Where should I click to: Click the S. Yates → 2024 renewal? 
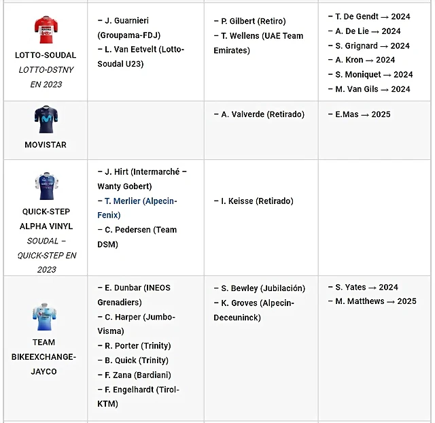(363, 287)
